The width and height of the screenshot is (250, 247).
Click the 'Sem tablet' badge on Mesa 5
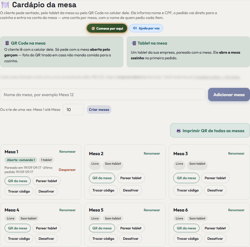(x=113, y=218)
